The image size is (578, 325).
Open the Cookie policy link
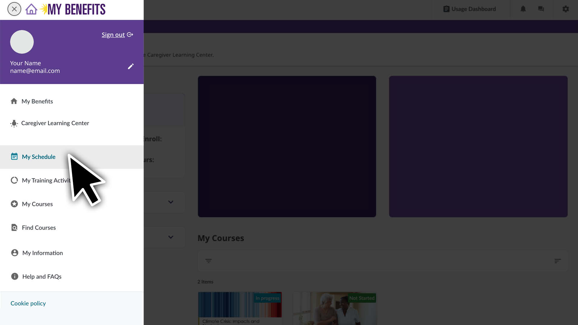(x=28, y=303)
